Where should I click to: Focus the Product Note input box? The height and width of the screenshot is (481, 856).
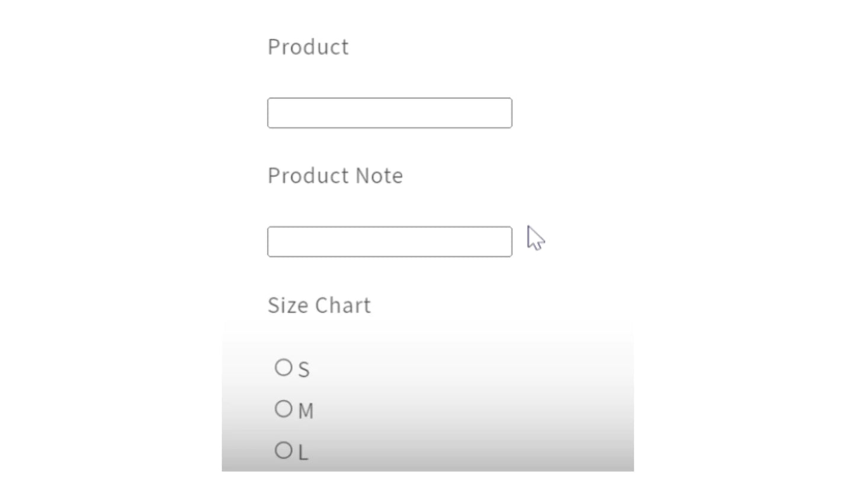click(389, 241)
